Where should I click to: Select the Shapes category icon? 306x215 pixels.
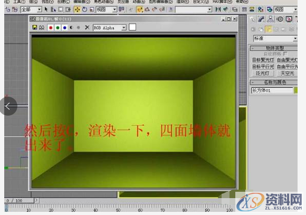[x=261, y=30]
